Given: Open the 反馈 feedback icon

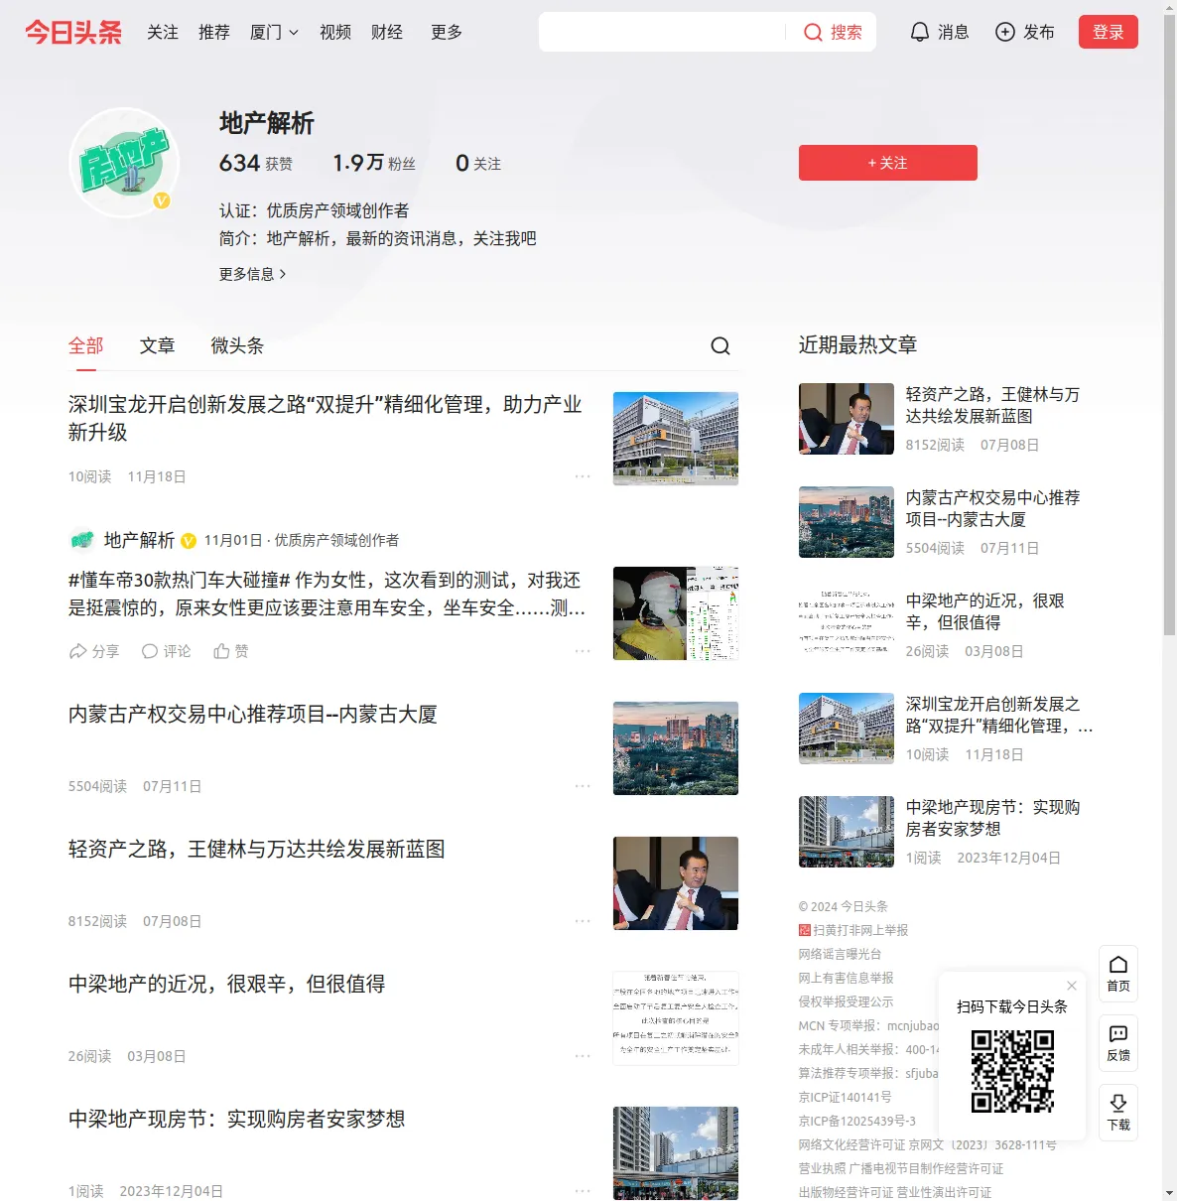Looking at the screenshot, I should pyautogui.click(x=1118, y=1042).
